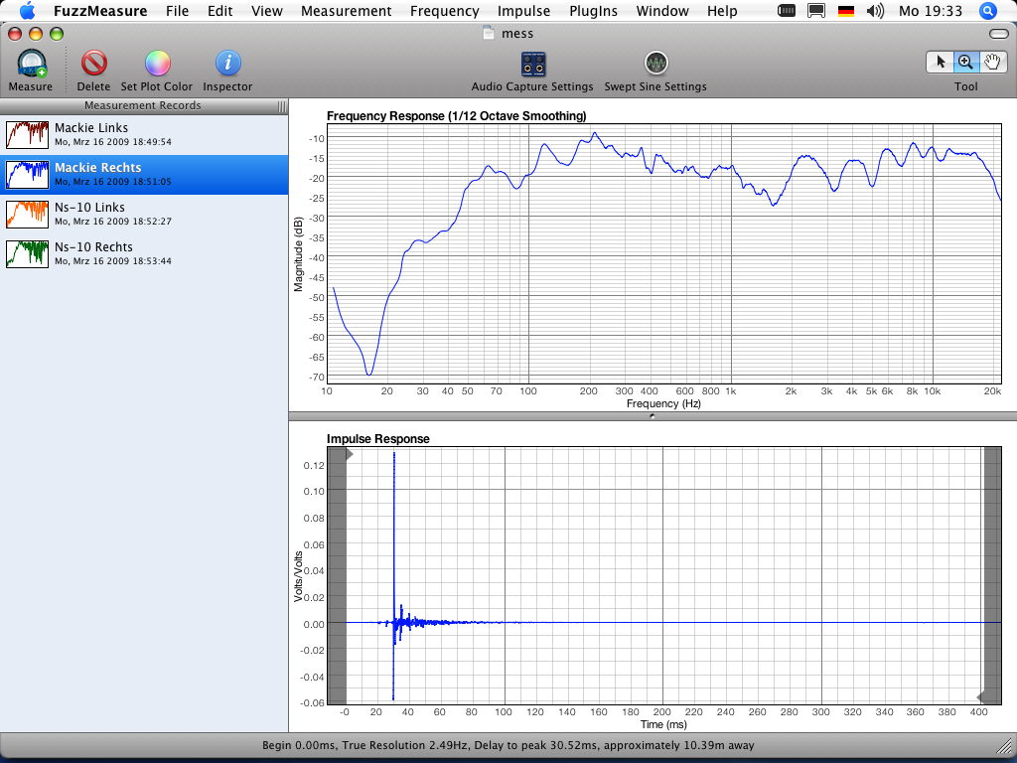This screenshot has height=763, width=1017.
Task: Open the Edit menu
Action: click(x=219, y=11)
